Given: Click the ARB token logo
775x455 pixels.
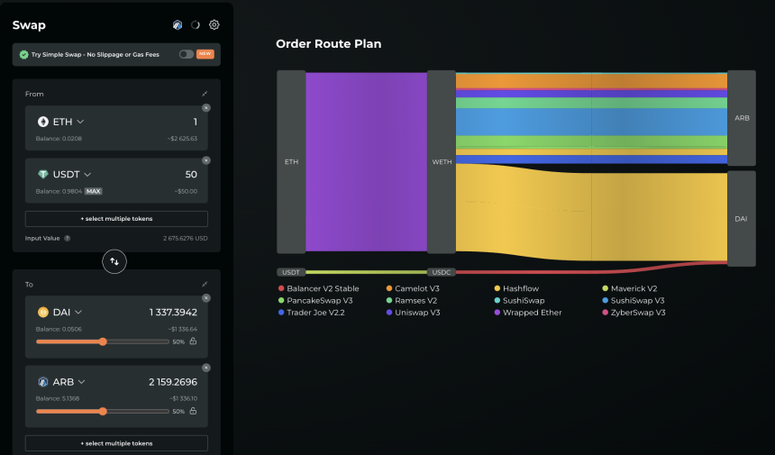Looking at the screenshot, I should click(x=43, y=382).
